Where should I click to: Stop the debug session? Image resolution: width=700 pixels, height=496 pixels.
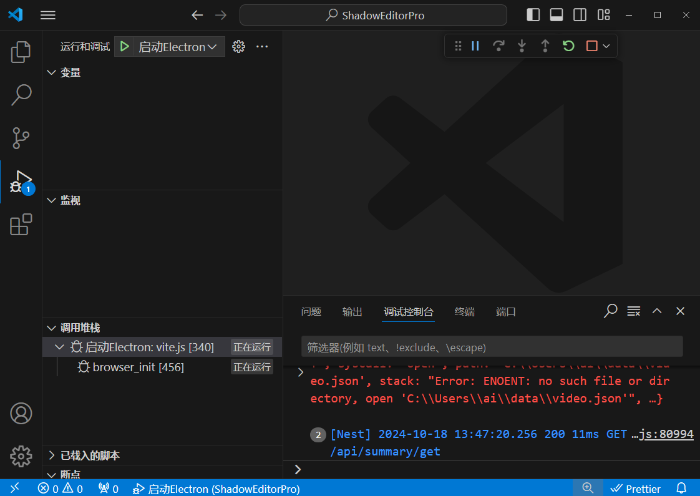click(591, 46)
